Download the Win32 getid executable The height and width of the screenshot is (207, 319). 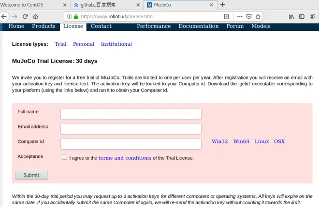pos(220,142)
